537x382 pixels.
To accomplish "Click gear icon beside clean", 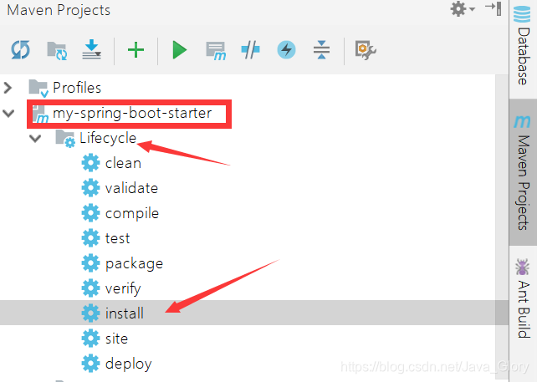I will point(91,163).
